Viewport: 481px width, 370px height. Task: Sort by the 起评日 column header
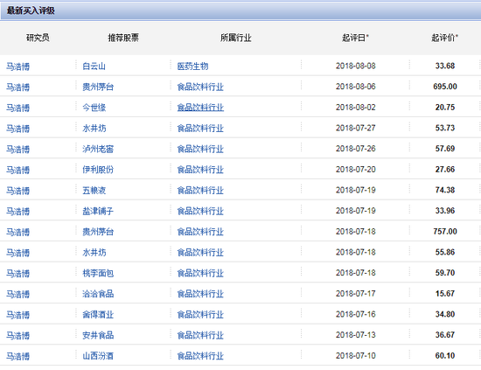[x=355, y=38]
